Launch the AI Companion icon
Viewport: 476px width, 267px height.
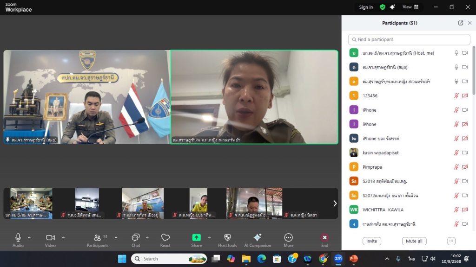click(x=258, y=238)
